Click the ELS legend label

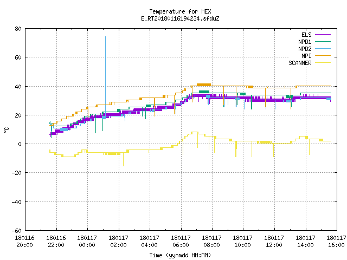coord(306,35)
